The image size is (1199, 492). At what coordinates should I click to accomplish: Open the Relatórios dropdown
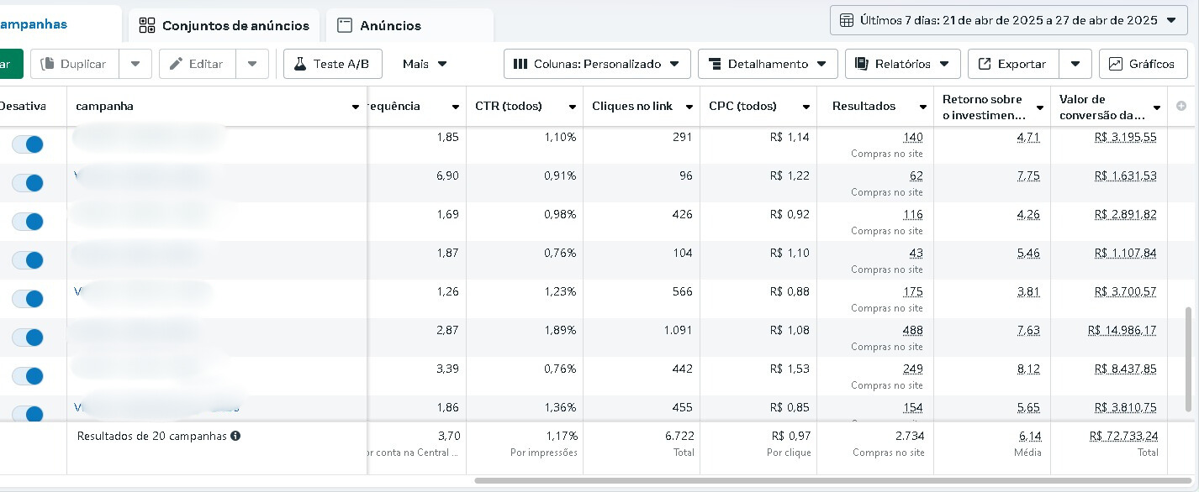pyautogui.click(x=903, y=64)
